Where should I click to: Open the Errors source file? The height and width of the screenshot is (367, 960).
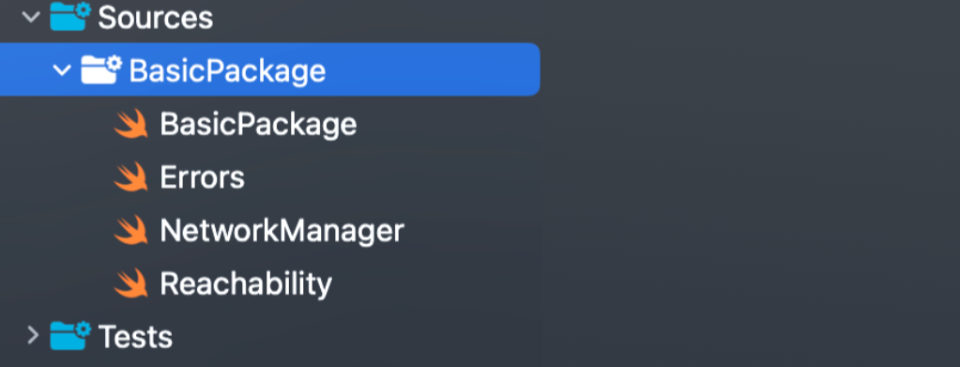tap(202, 177)
